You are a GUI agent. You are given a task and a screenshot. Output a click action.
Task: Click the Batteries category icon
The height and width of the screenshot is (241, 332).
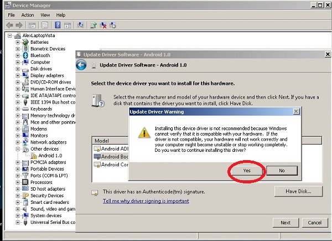click(x=25, y=42)
